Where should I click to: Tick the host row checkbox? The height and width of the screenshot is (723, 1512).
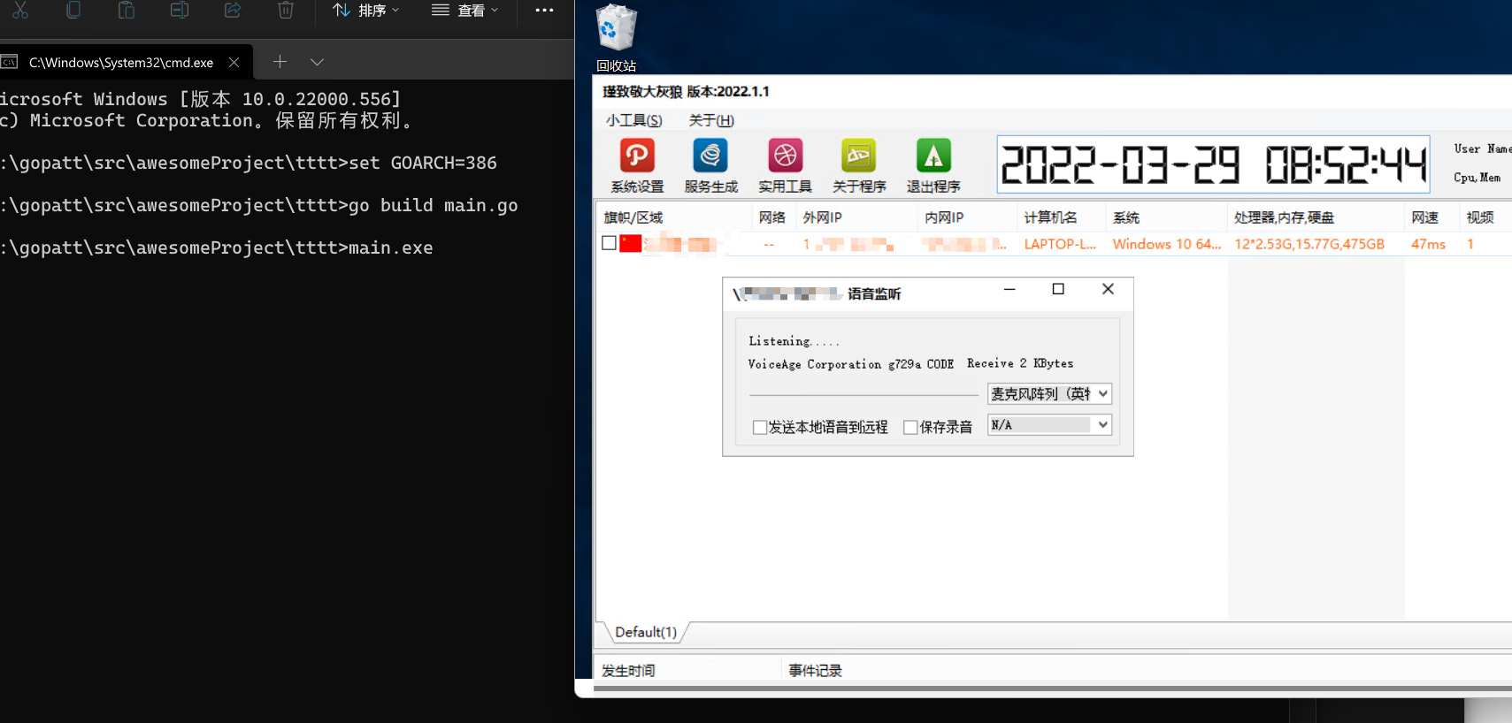[609, 243]
